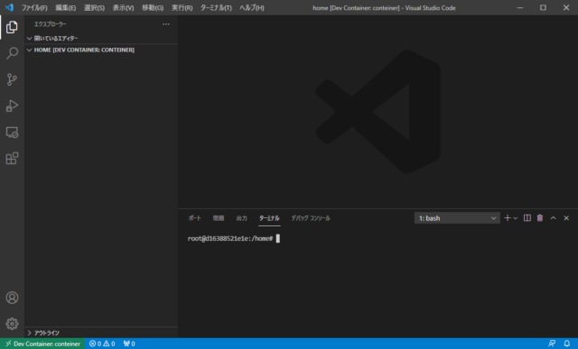Open the ターミナル(T) menu

click(216, 8)
